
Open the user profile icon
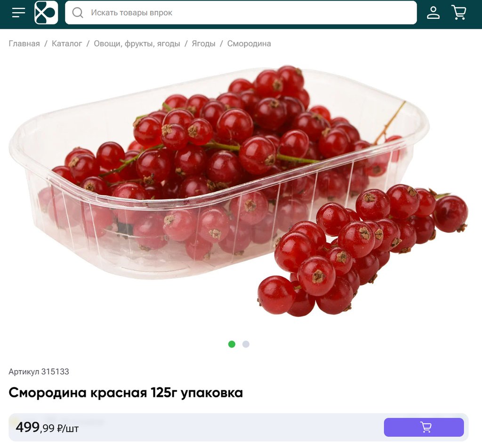[x=433, y=13]
